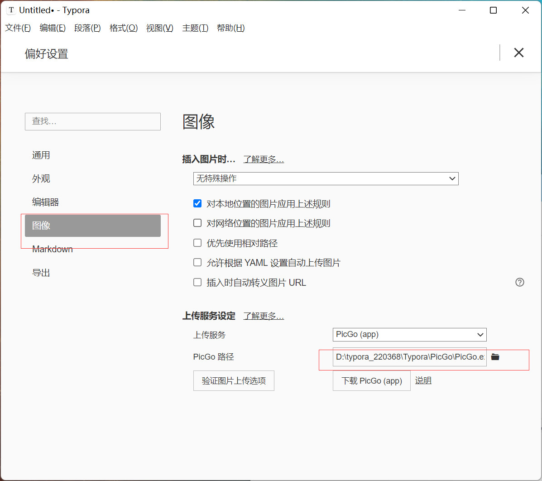Open 了解更多 link beside 上传服务设定
The height and width of the screenshot is (481, 542).
coord(264,316)
